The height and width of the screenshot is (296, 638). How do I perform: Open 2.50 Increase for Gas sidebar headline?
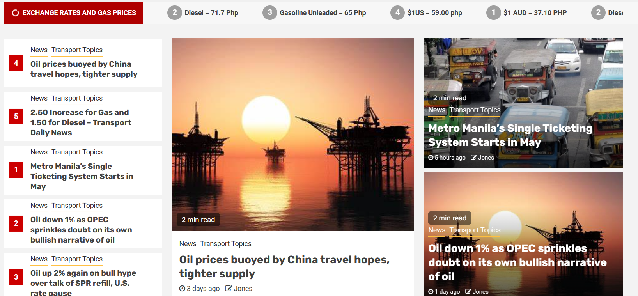(81, 122)
